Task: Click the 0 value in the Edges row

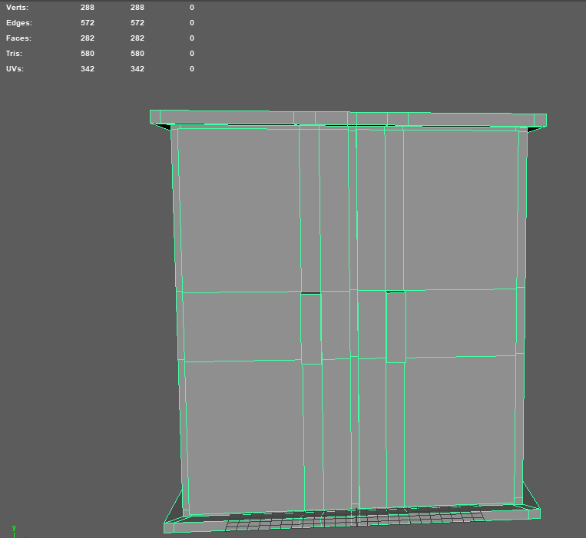Action: pos(192,23)
